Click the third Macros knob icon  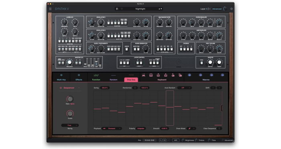coord(212,75)
